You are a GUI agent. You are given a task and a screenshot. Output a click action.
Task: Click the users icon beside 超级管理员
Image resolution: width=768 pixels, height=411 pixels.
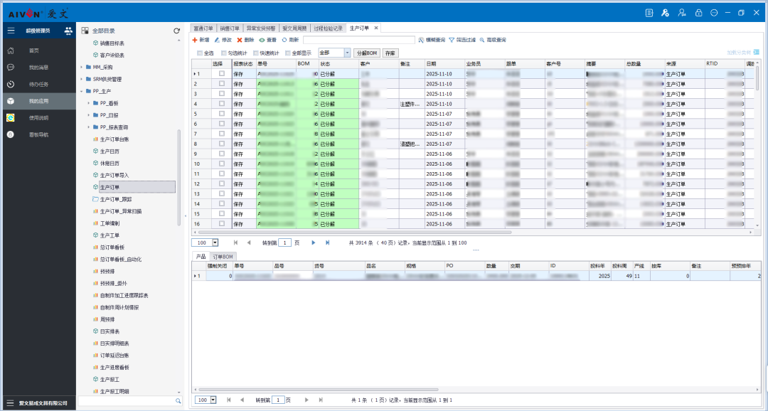(x=68, y=31)
